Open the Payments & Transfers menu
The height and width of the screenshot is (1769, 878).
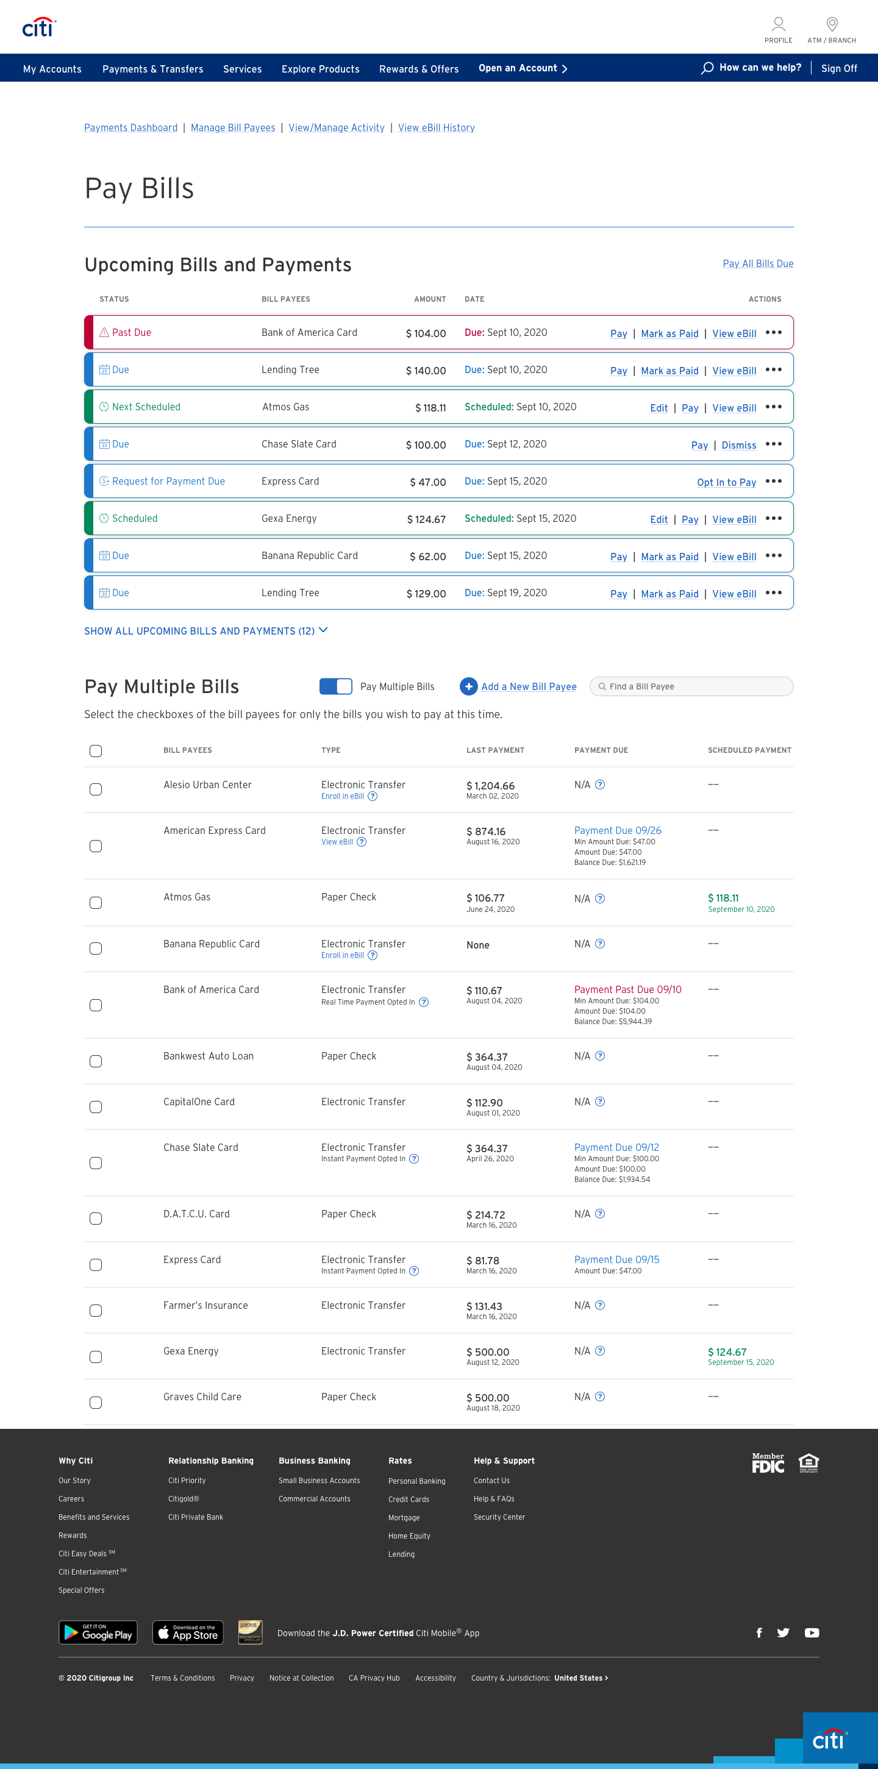tap(152, 69)
